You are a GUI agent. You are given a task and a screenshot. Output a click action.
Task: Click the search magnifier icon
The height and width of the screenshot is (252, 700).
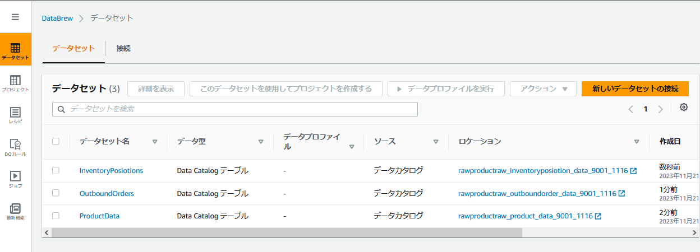point(62,109)
